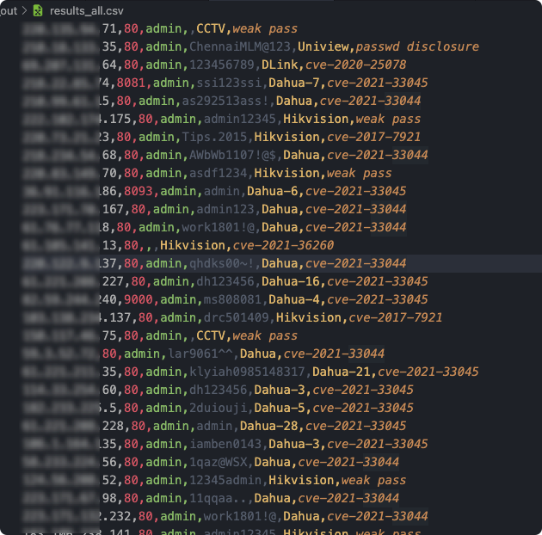Click the 'Dahua-5' cell
Screen dimensions: 542x535
[x=280, y=408]
